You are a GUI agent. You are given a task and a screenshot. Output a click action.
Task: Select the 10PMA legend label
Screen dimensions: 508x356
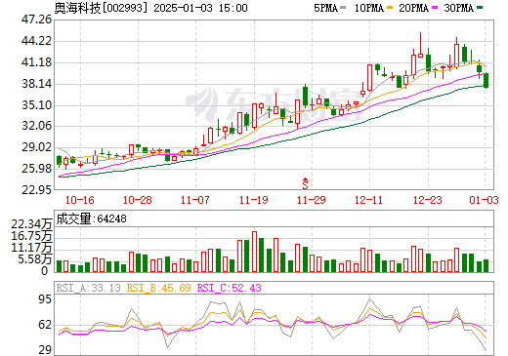pos(369,8)
